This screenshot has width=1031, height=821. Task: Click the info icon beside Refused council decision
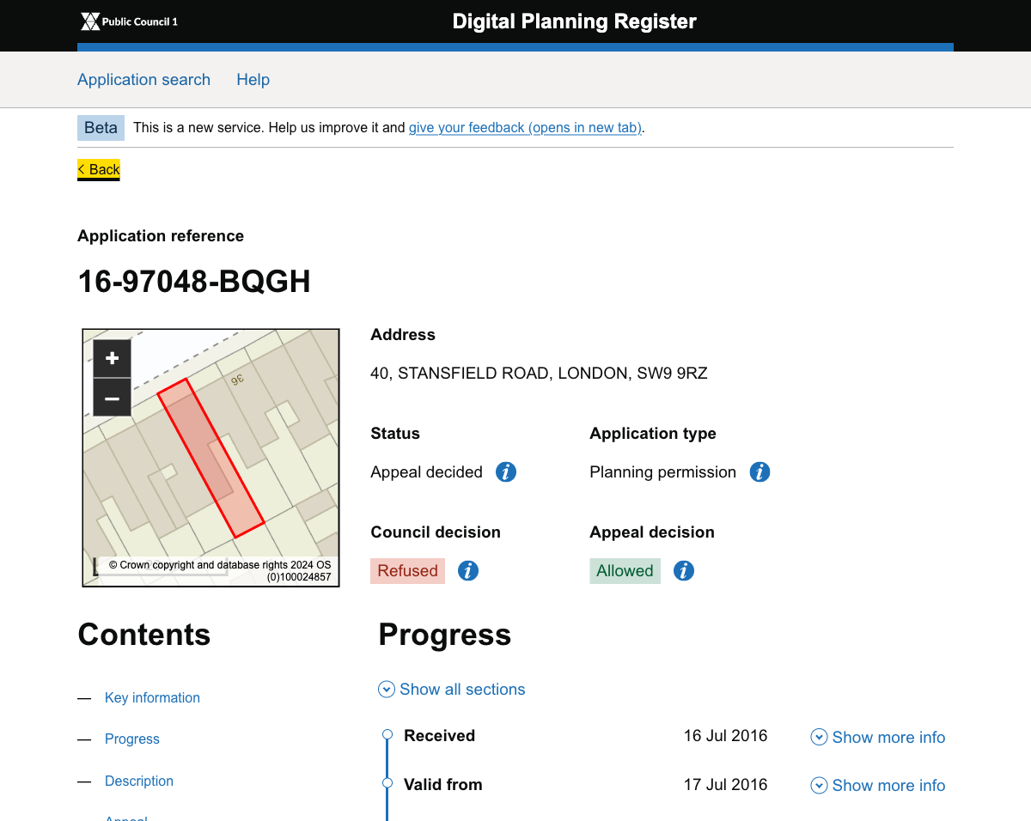468,570
